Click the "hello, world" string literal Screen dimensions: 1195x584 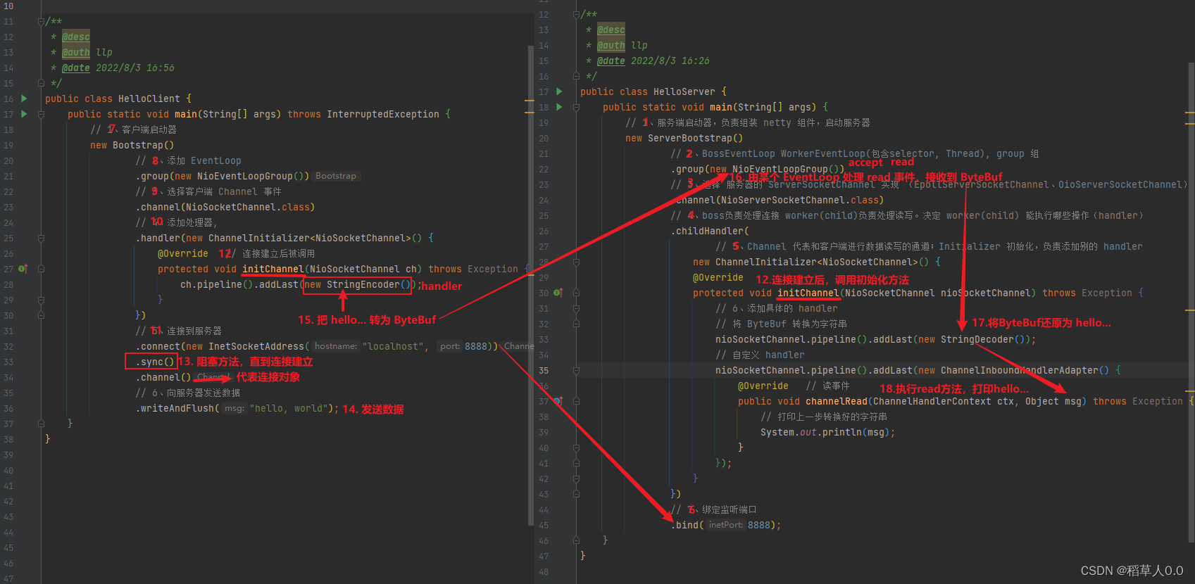coord(289,408)
